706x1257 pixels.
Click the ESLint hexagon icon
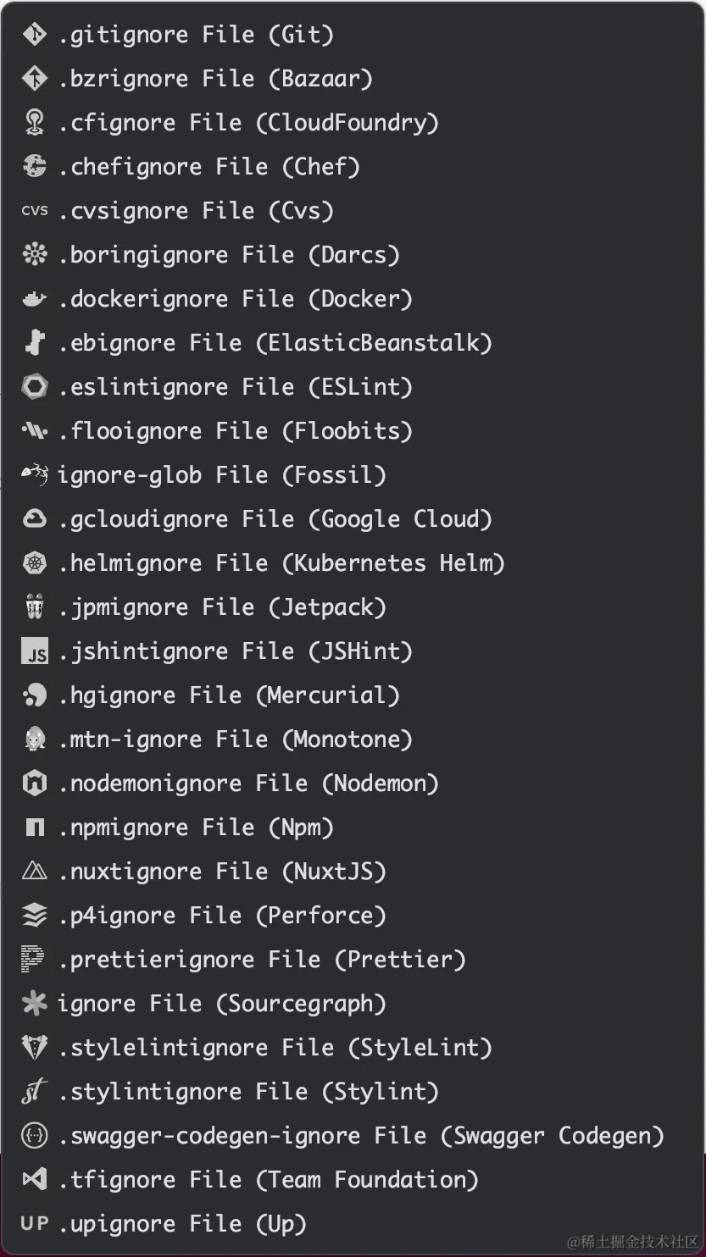pyautogui.click(x=34, y=387)
